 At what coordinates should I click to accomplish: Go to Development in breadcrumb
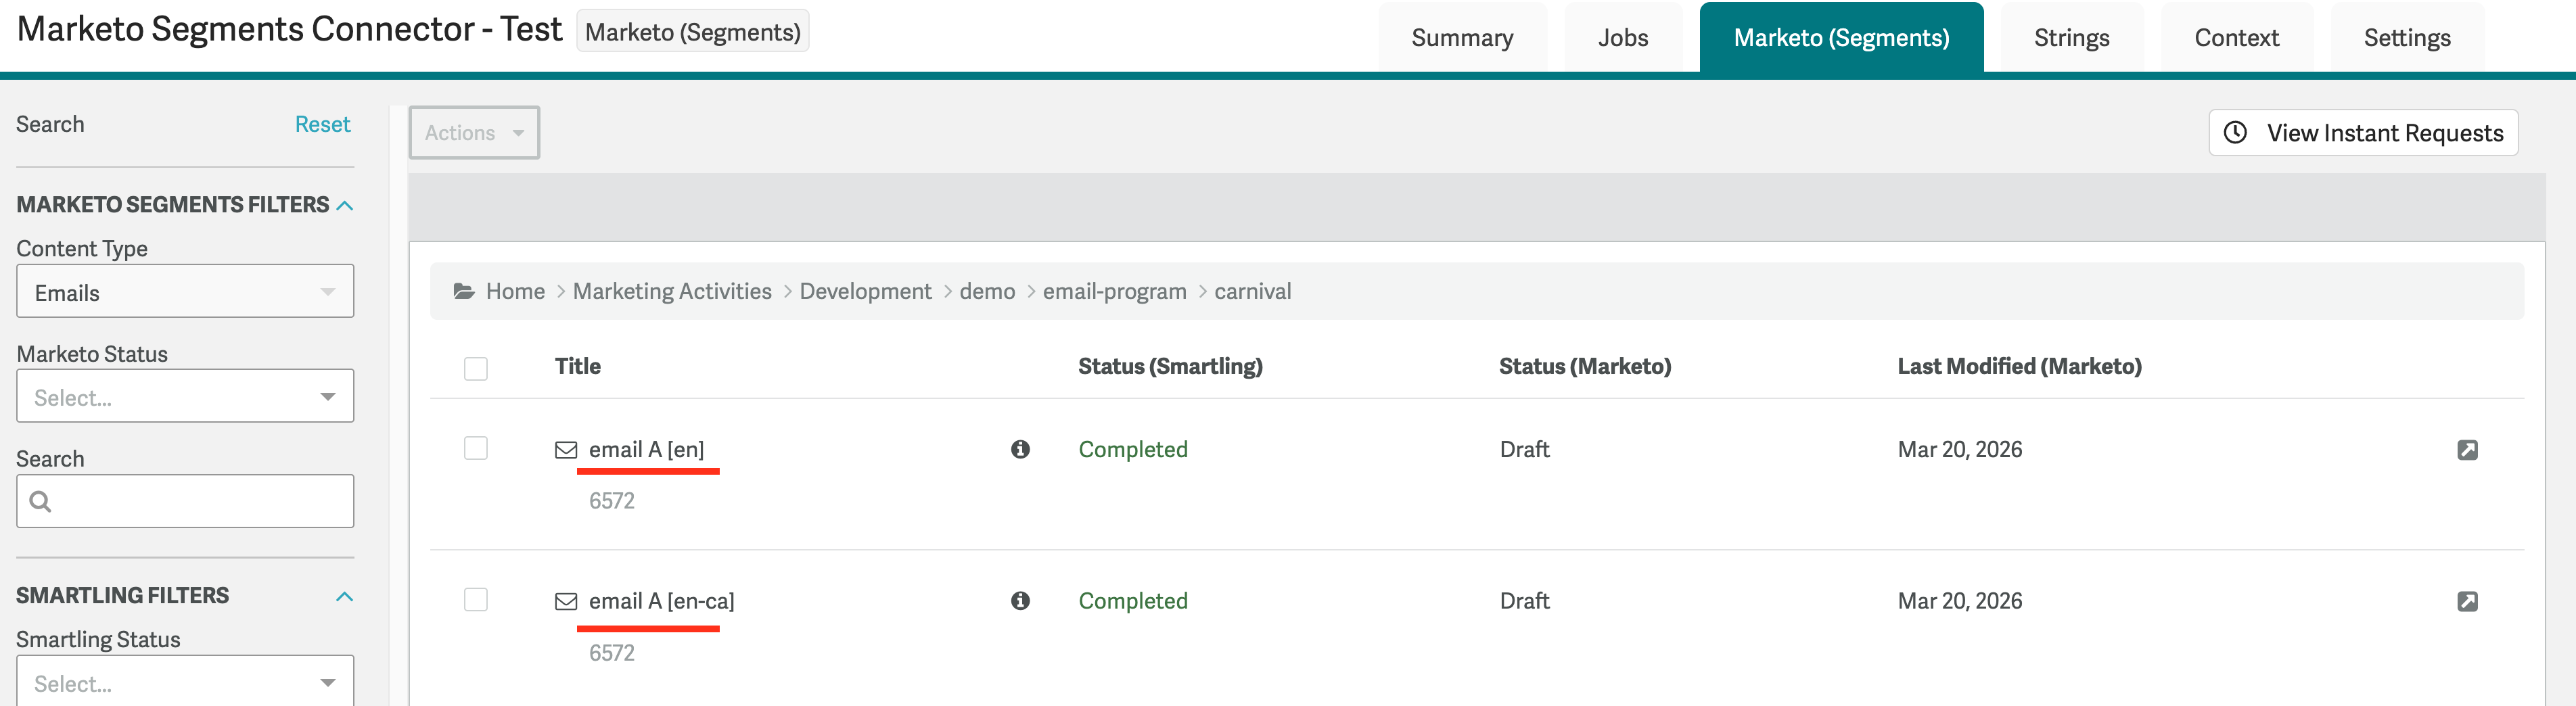tap(865, 291)
